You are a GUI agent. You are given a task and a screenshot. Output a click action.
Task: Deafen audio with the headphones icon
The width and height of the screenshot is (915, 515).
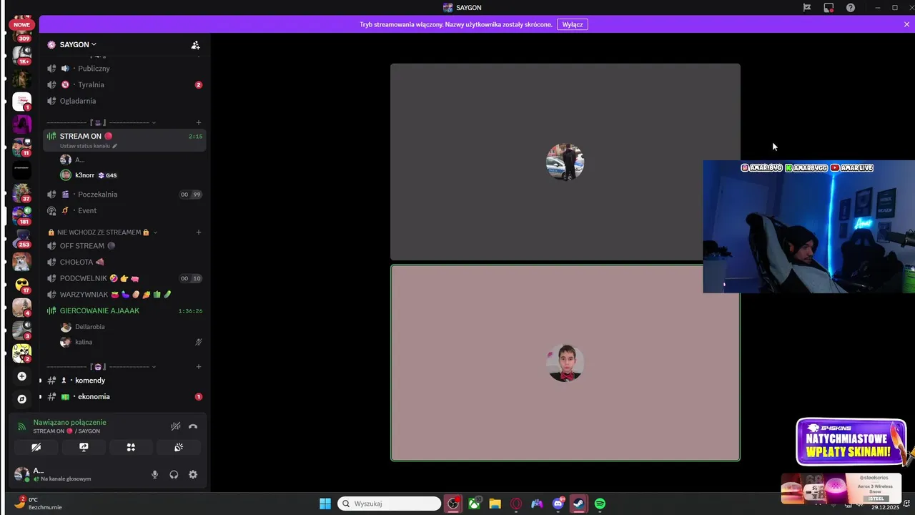174,474
